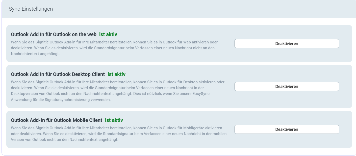Select the 'ist aktiv' label for Desktop Client

[x=116, y=74]
